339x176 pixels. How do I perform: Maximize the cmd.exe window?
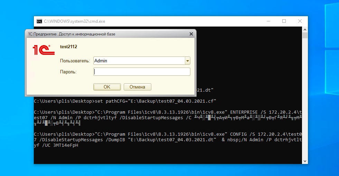pyautogui.click(x=284, y=21)
